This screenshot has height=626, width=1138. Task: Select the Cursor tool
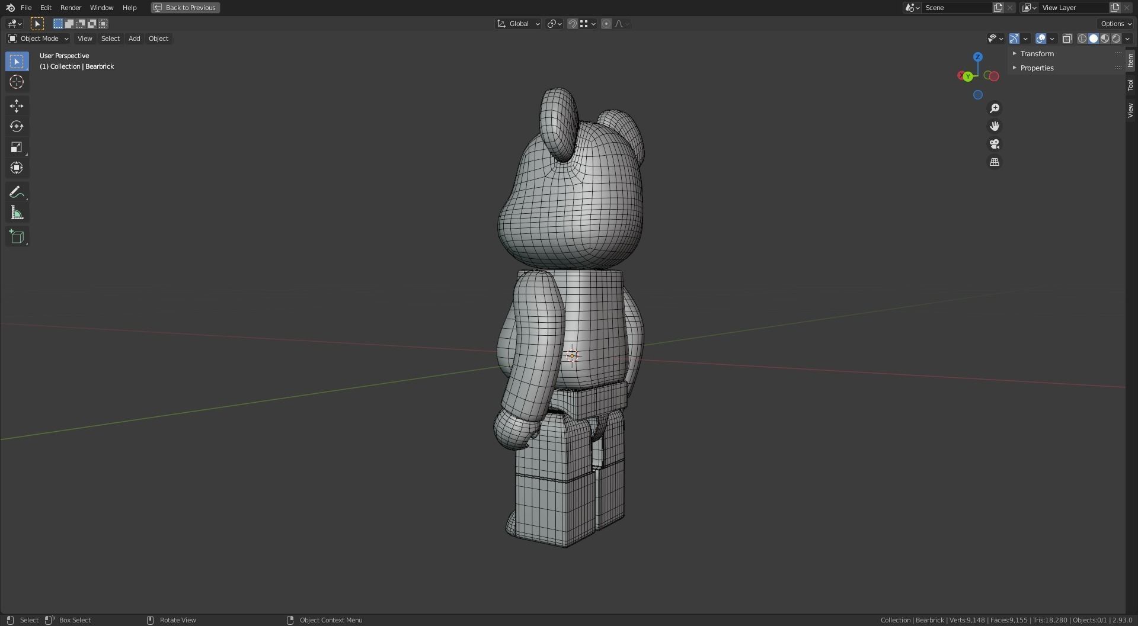[17, 82]
